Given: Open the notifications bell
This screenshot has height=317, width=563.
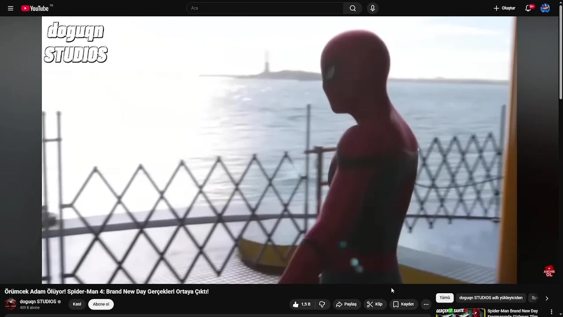Looking at the screenshot, I should [529, 8].
